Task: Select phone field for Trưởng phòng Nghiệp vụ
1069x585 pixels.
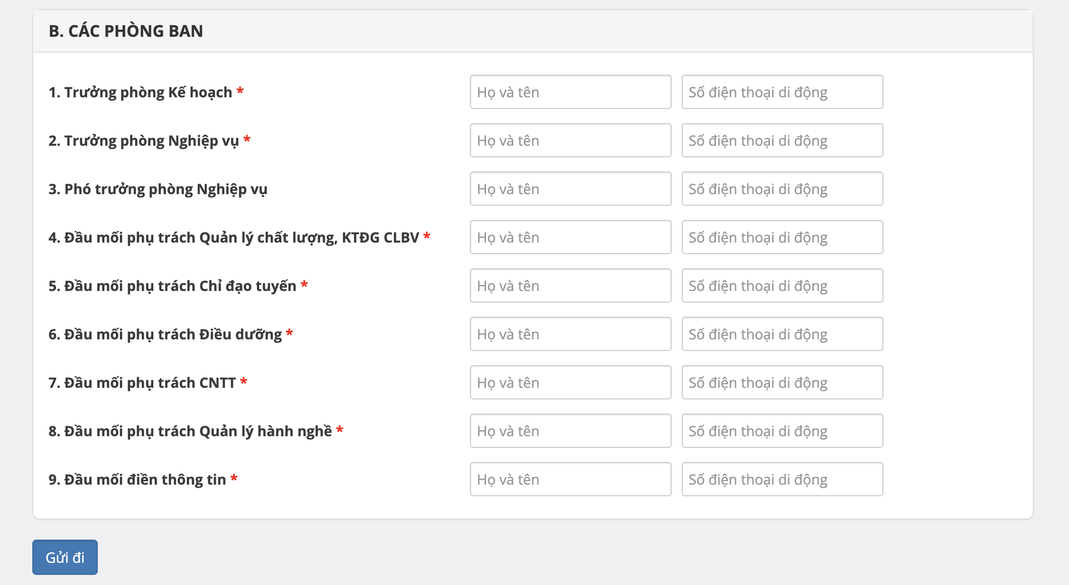Action: [782, 140]
